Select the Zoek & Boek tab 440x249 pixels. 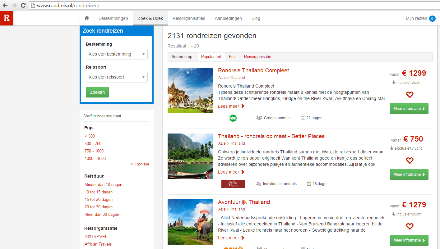(x=150, y=18)
